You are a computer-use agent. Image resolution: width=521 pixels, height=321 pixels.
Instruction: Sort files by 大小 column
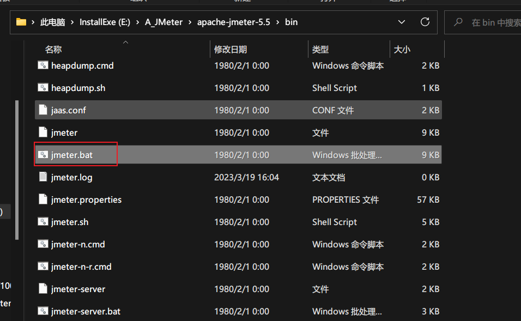[402, 50]
